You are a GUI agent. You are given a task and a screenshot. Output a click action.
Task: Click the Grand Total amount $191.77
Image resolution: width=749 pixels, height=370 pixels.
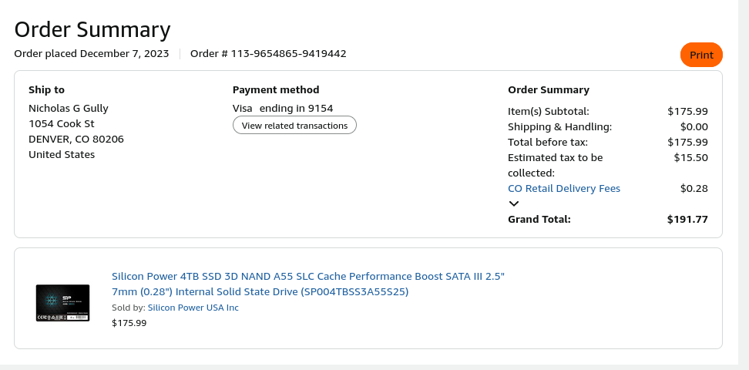tap(687, 219)
